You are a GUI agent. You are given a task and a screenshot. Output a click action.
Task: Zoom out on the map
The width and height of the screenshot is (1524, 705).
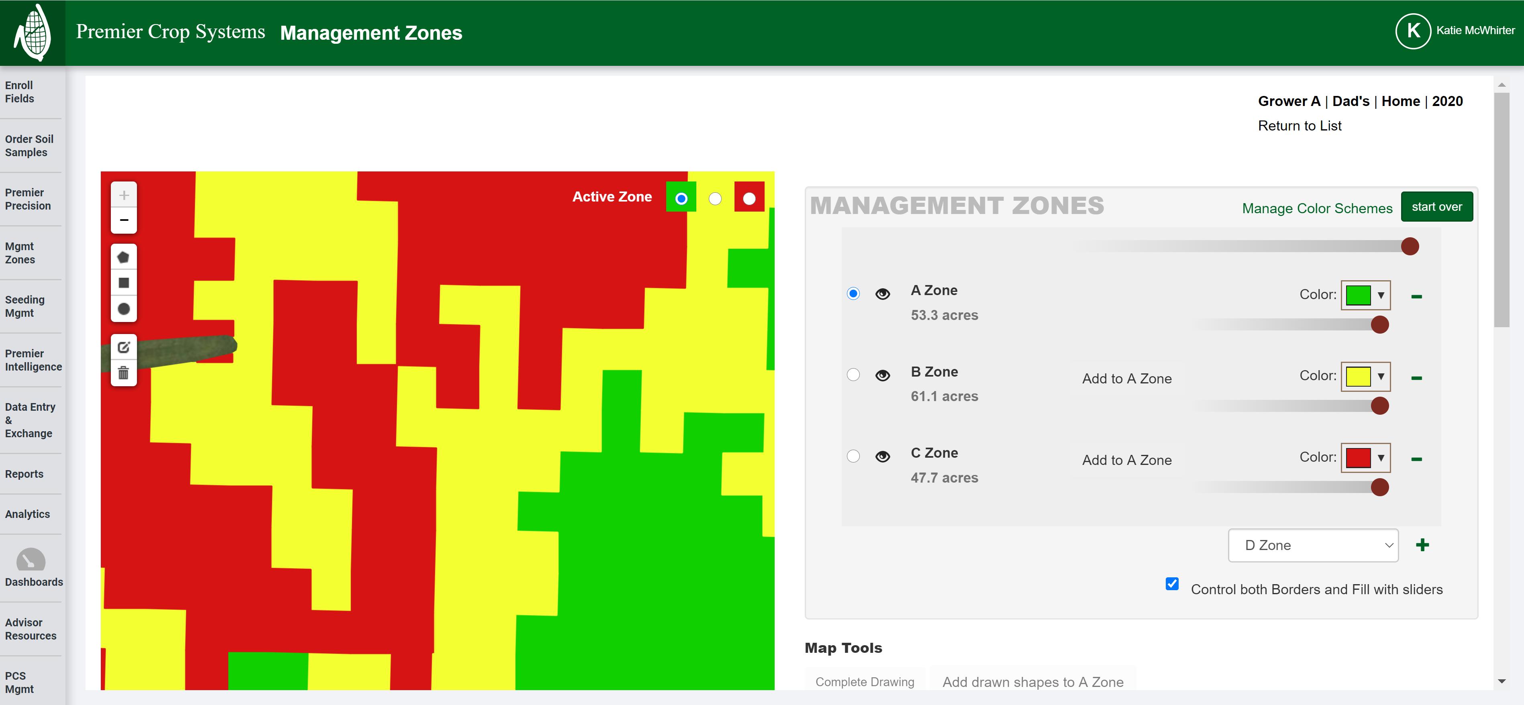(124, 220)
